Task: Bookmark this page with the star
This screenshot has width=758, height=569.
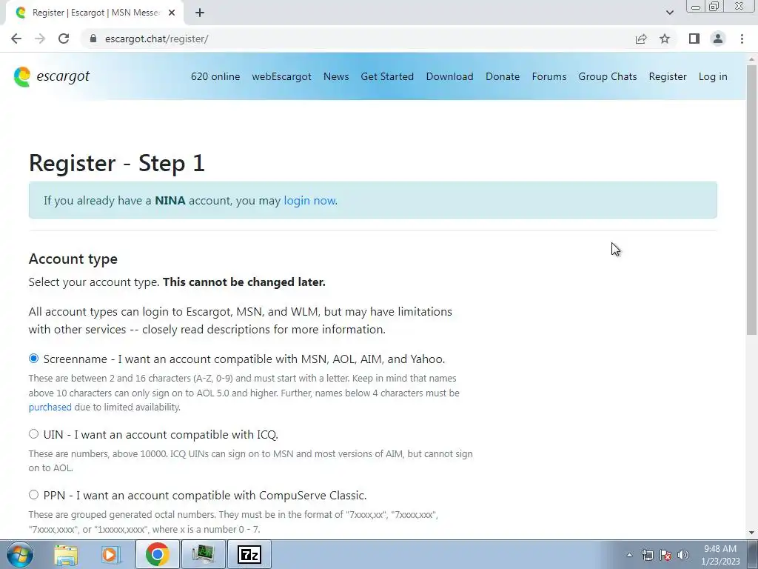Action: tap(665, 39)
